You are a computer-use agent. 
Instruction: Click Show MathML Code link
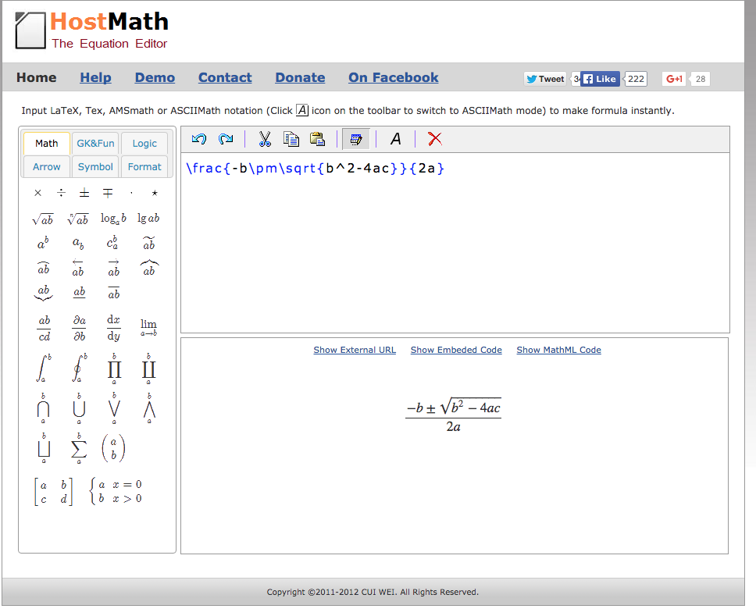558,350
